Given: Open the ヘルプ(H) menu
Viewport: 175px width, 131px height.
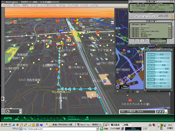Looking at the screenshot, I should pyautogui.click(x=94, y=5).
